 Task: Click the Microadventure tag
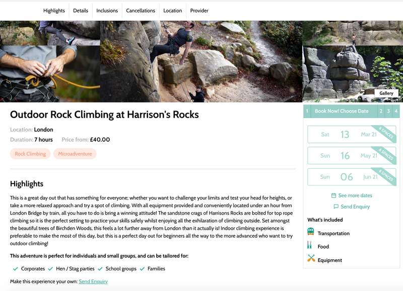(x=75, y=154)
